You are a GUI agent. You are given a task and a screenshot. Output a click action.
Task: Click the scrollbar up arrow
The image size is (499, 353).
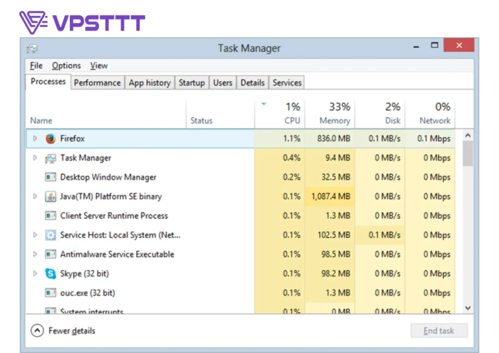pyautogui.click(x=467, y=136)
